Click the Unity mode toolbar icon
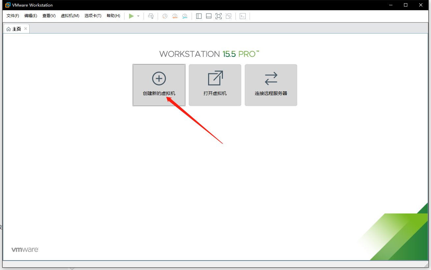Image resolution: width=431 pixels, height=270 pixels. (x=229, y=16)
